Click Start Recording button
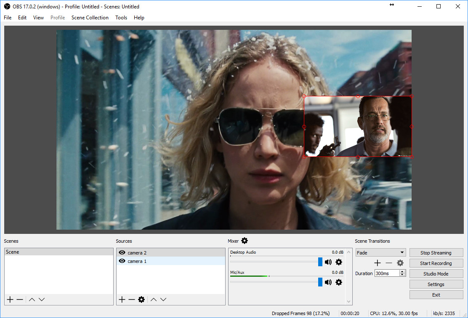The image size is (468, 318). 436,263
